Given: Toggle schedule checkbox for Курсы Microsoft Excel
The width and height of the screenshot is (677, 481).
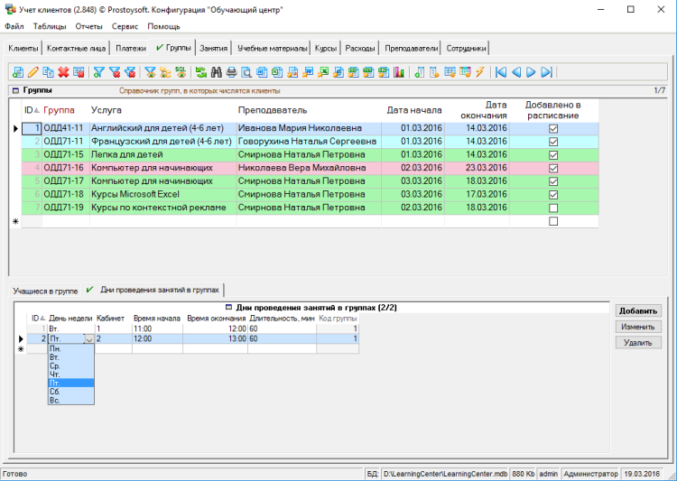Looking at the screenshot, I should coord(553,195).
